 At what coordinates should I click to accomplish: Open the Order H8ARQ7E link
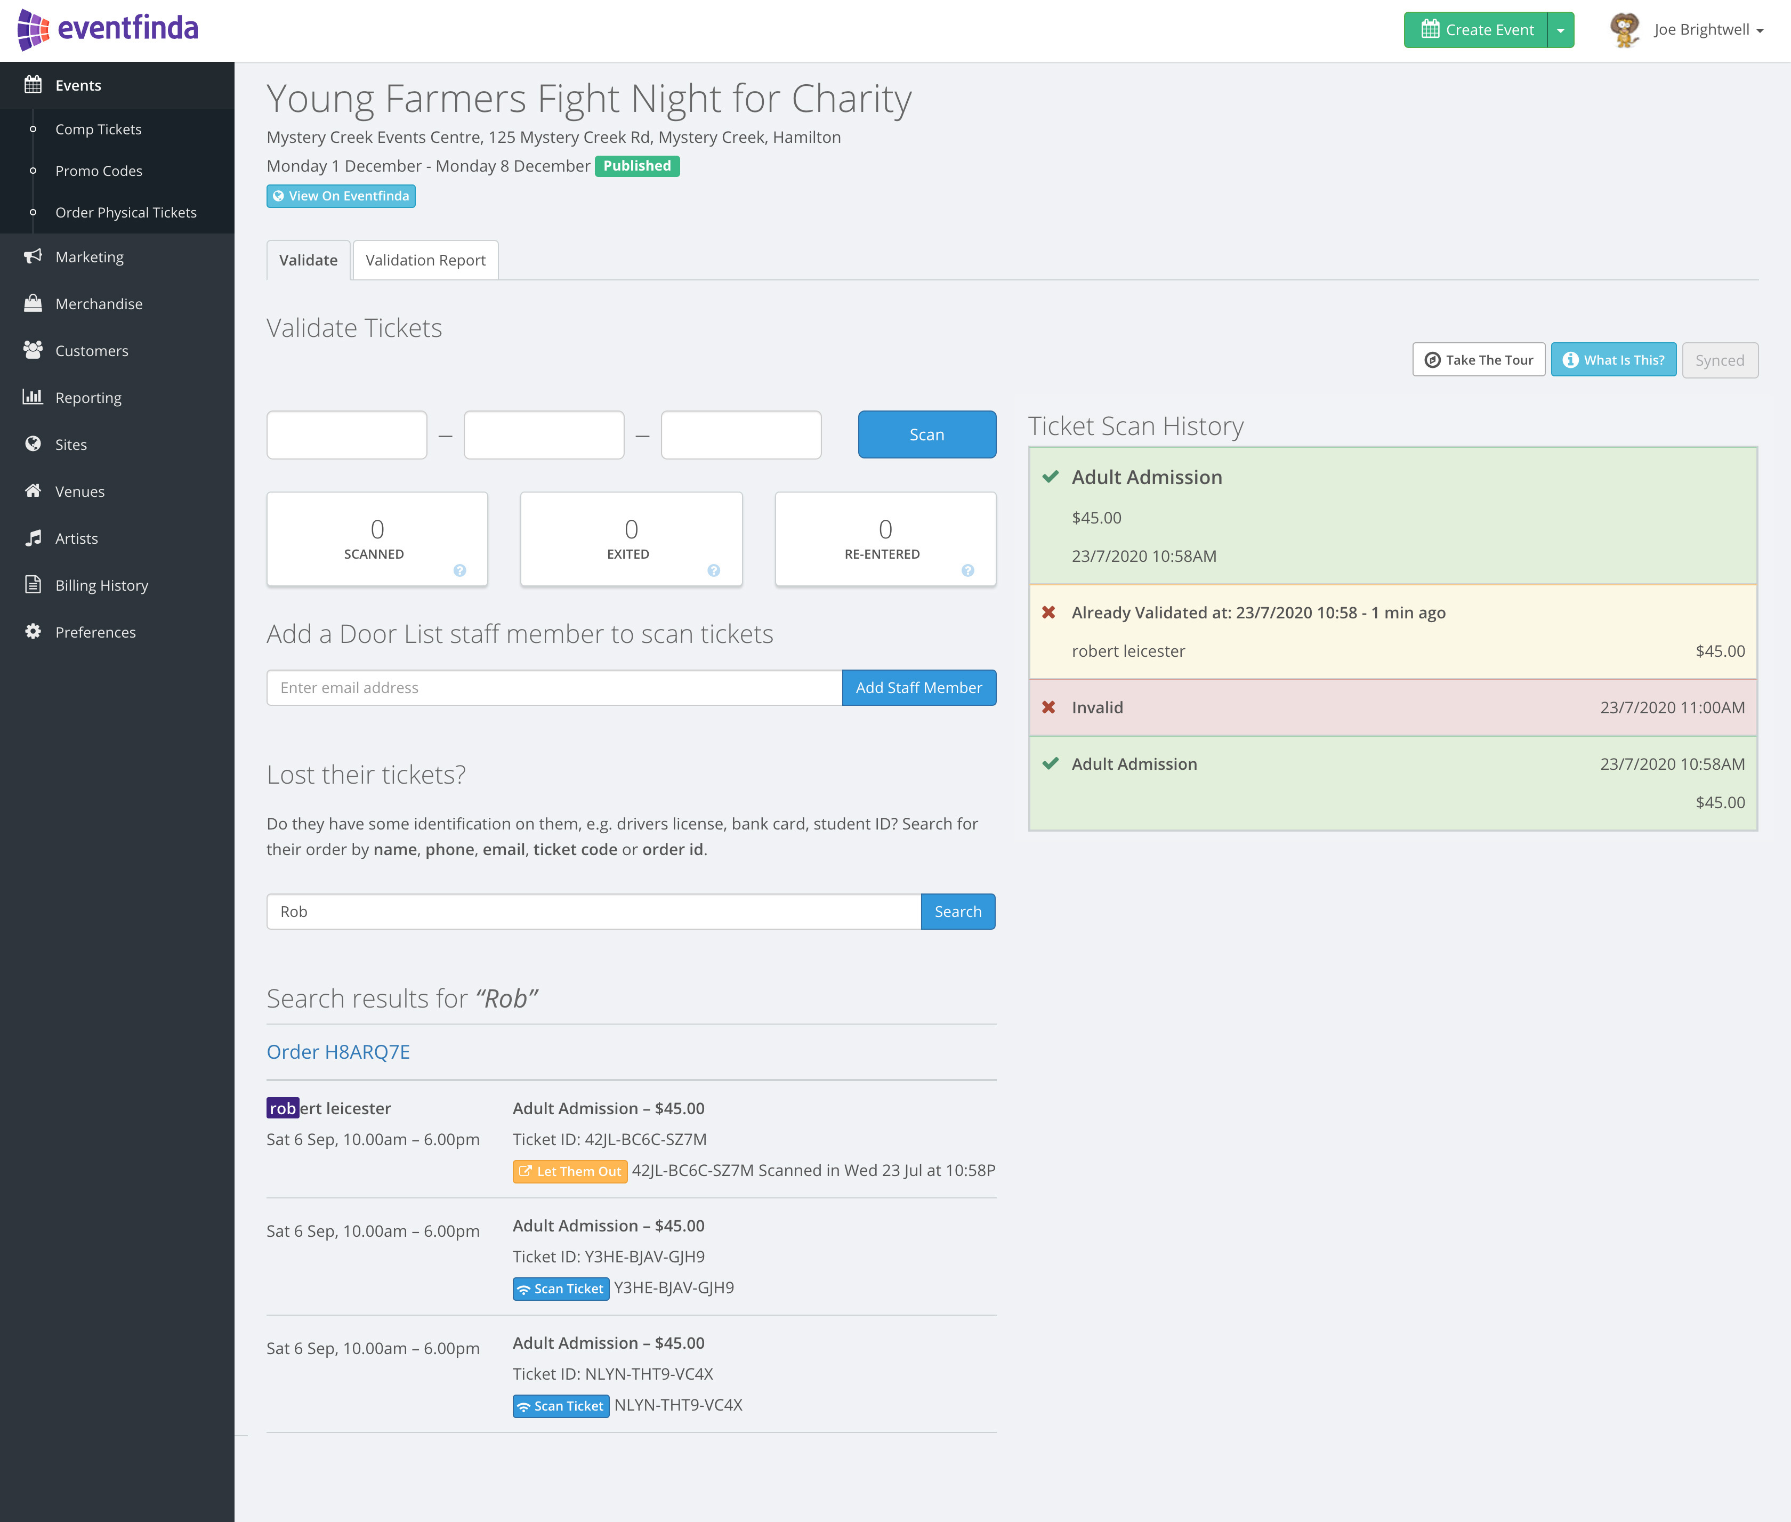[x=338, y=1052]
